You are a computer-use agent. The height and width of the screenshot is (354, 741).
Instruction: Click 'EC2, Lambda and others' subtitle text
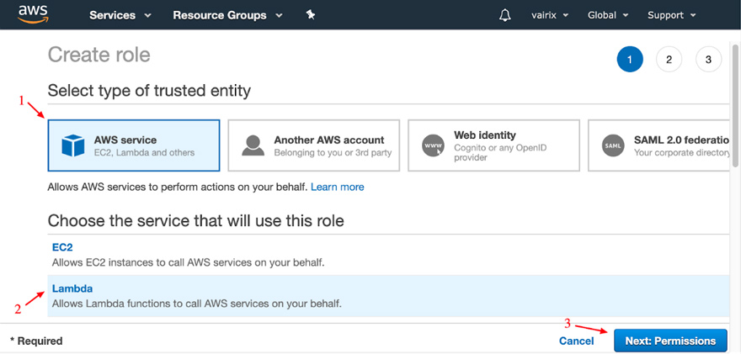click(144, 152)
